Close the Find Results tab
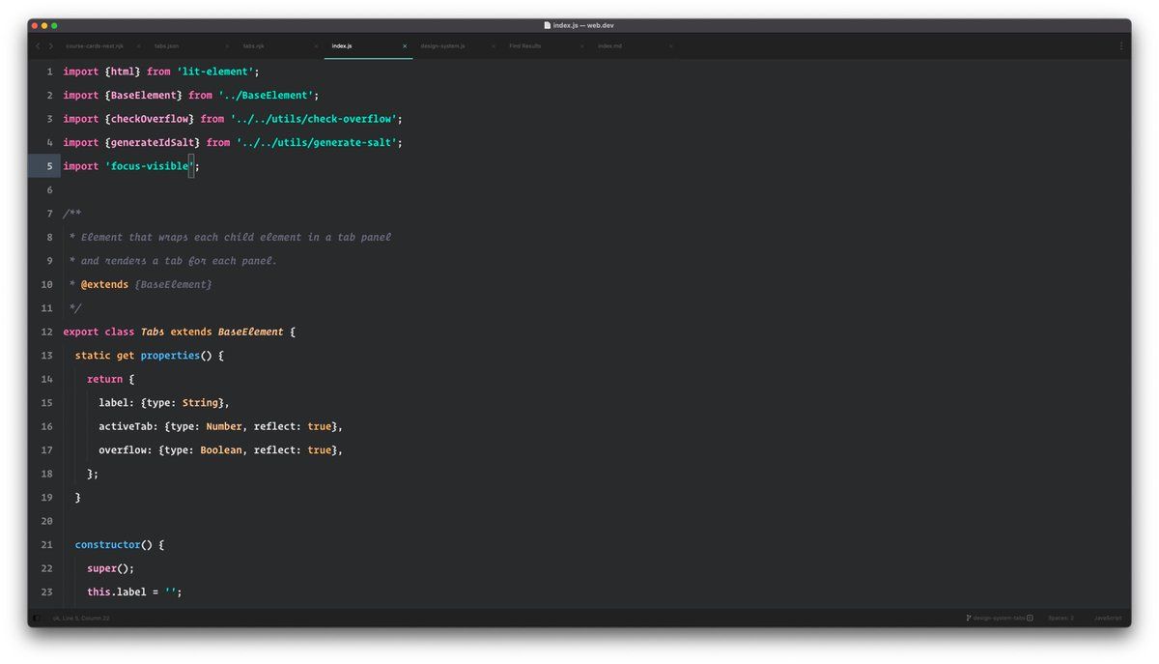Viewport: 1159px width, 664px height. (x=581, y=46)
